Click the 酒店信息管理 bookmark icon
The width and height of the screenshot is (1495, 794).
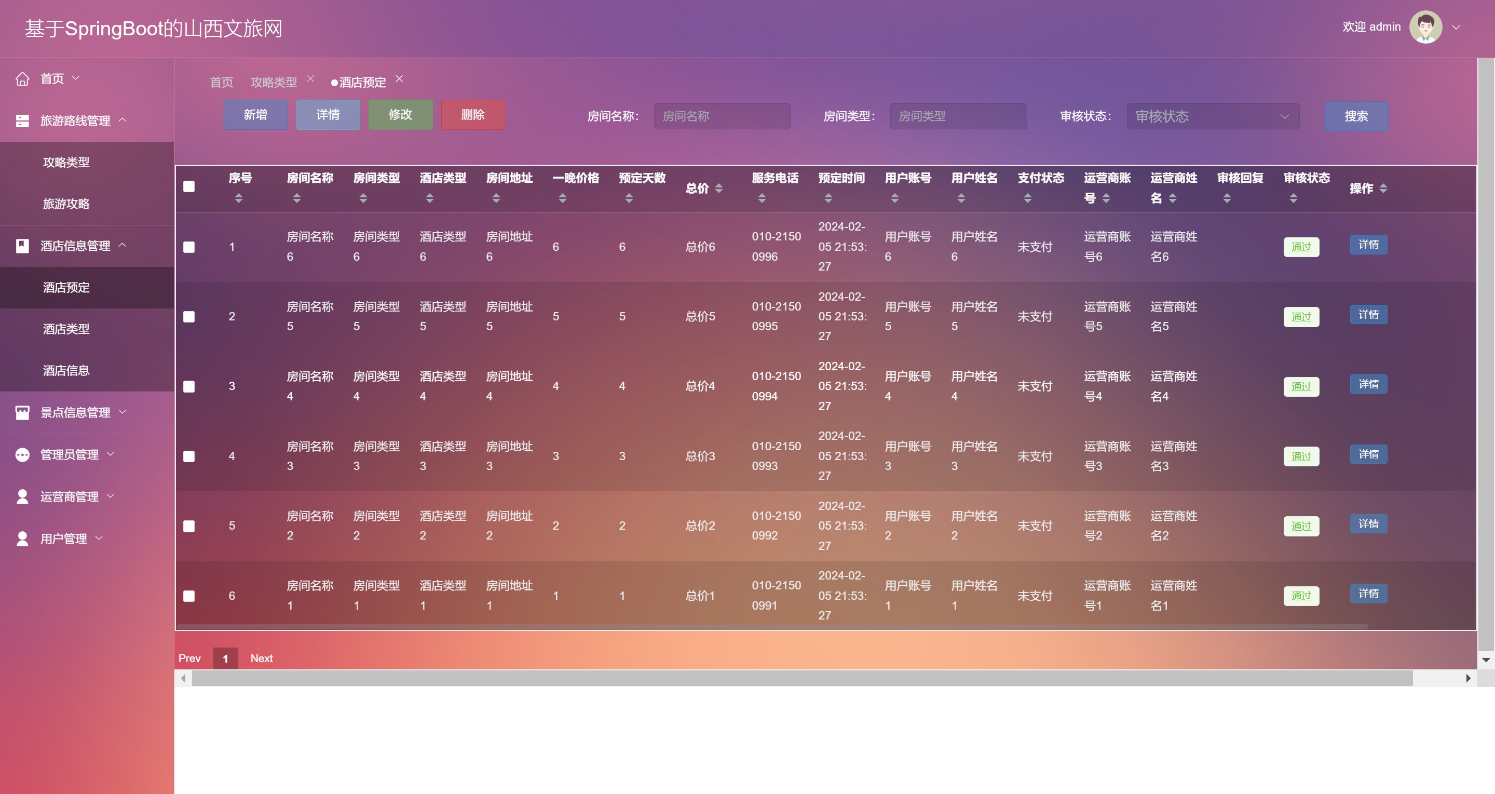coord(22,246)
